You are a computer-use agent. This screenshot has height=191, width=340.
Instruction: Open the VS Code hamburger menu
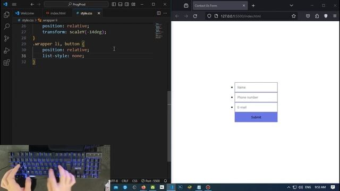tap(14, 4)
